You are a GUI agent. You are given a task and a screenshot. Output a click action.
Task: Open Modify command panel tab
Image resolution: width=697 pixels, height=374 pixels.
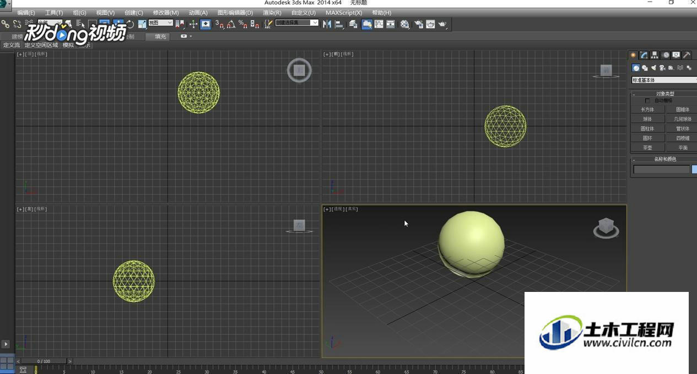pyautogui.click(x=644, y=55)
